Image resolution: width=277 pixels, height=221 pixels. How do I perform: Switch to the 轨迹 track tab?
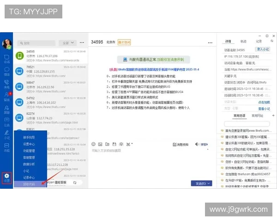pyautogui.click(x=243, y=41)
